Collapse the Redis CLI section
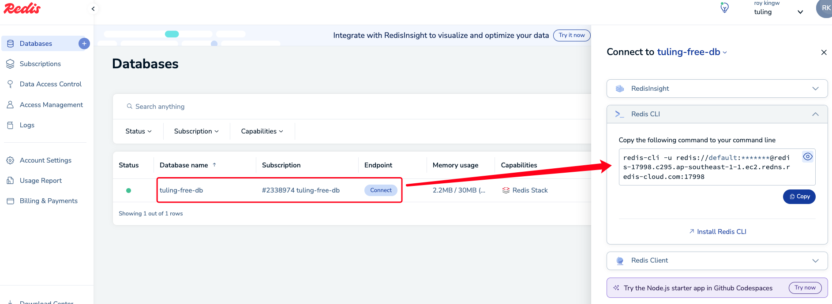The image size is (832, 304). point(815,114)
